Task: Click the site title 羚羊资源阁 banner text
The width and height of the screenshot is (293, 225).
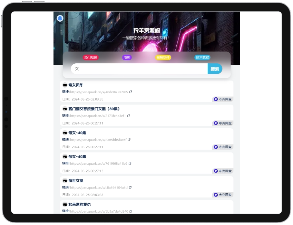Action: coord(147,31)
